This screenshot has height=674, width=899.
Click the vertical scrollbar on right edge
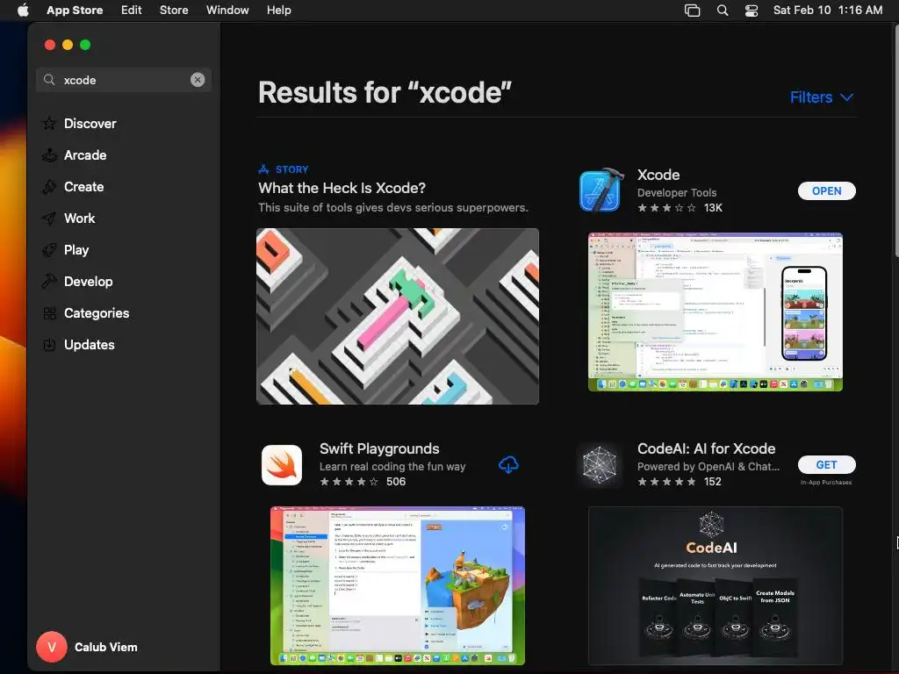[895, 140]
